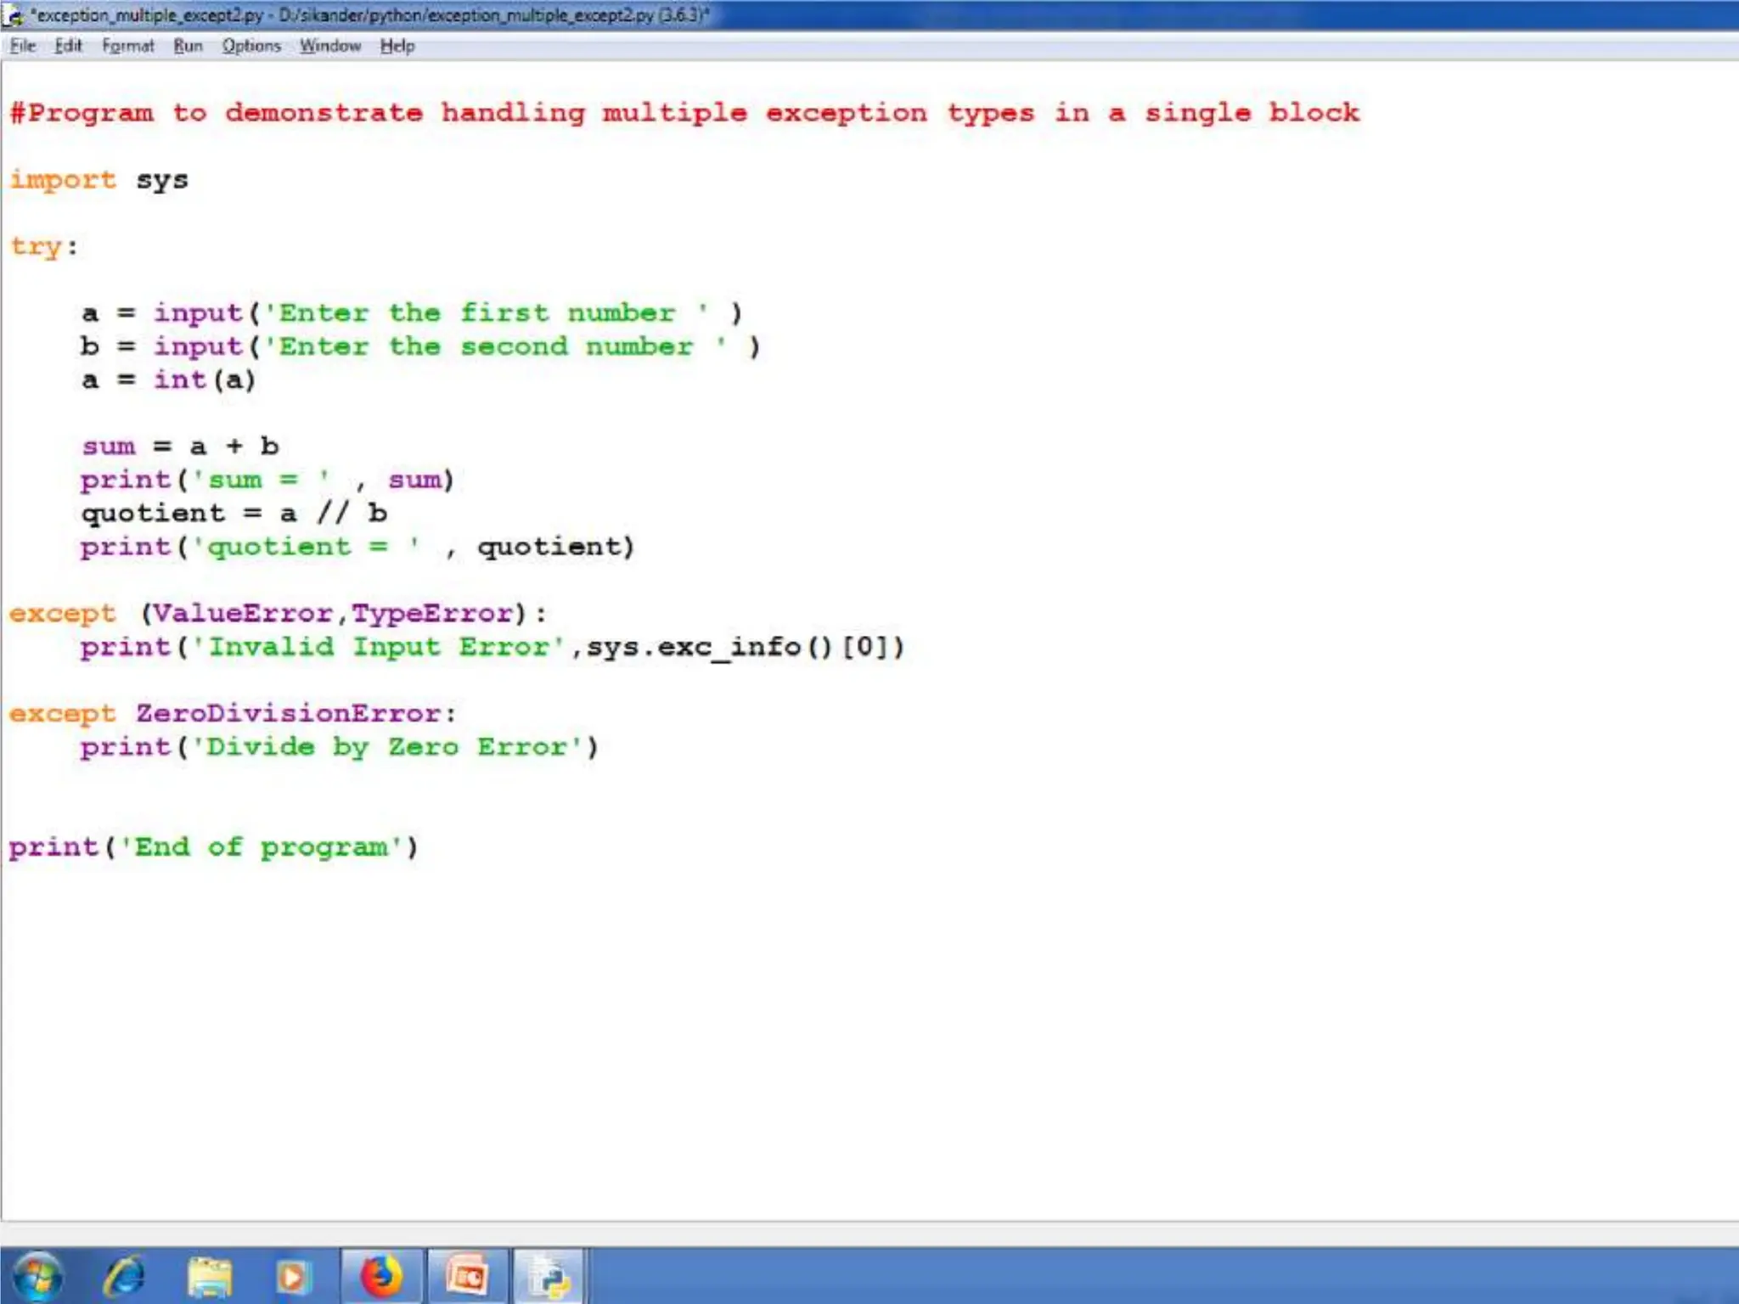Open the Options menu
The height and width of the screenshot is (1304, 1739).
[x=251, y=46]
